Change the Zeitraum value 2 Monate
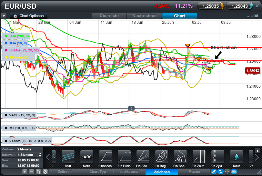Screen dimensions: 262x176 tap(25, 149)
